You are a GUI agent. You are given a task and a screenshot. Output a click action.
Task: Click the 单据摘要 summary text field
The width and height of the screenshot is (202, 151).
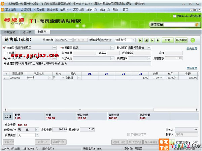[83, 63]
